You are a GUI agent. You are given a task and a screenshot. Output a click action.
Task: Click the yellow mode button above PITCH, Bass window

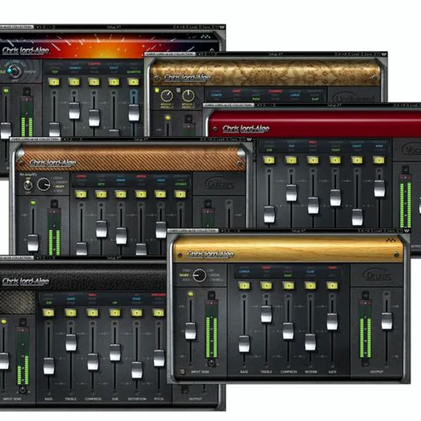tap(158, 313)
